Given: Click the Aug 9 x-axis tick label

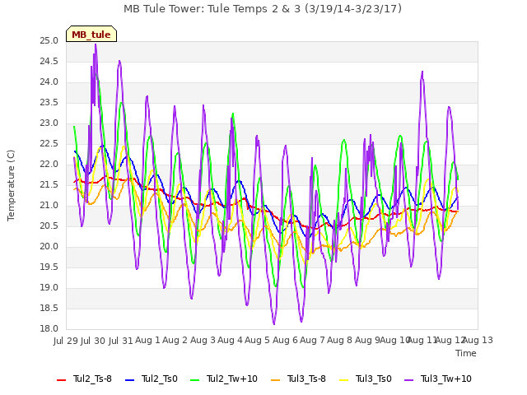Looking at the screenshot, I should point(367,340).
